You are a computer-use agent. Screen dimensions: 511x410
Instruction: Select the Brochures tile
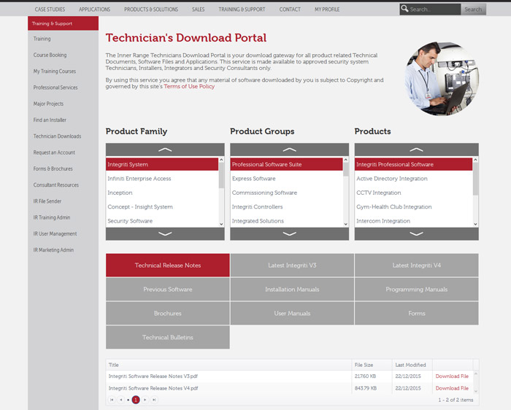coord(168,313)
